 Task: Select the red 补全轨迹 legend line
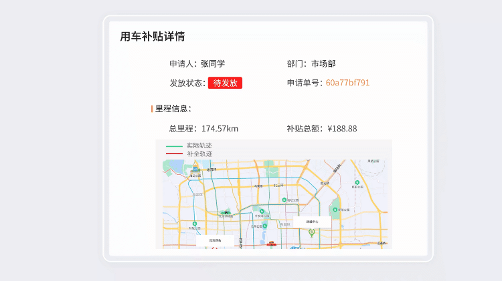(x=174, y=154)
